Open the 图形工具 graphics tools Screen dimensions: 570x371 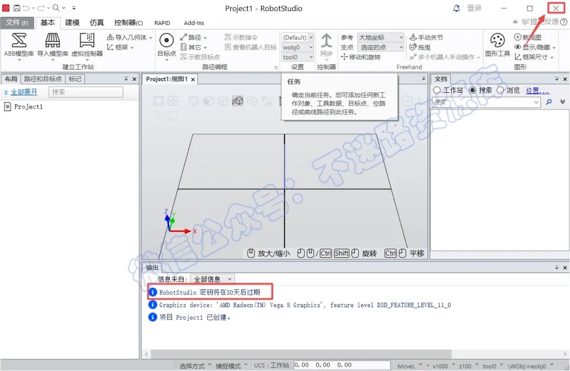(x=497, y=45)
